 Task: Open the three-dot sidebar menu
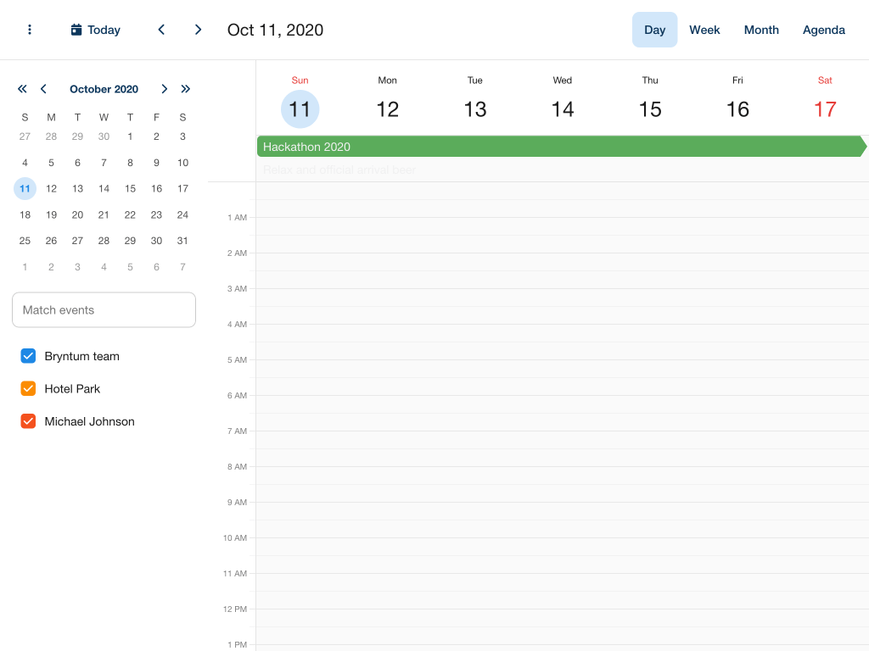coord(30,30)
